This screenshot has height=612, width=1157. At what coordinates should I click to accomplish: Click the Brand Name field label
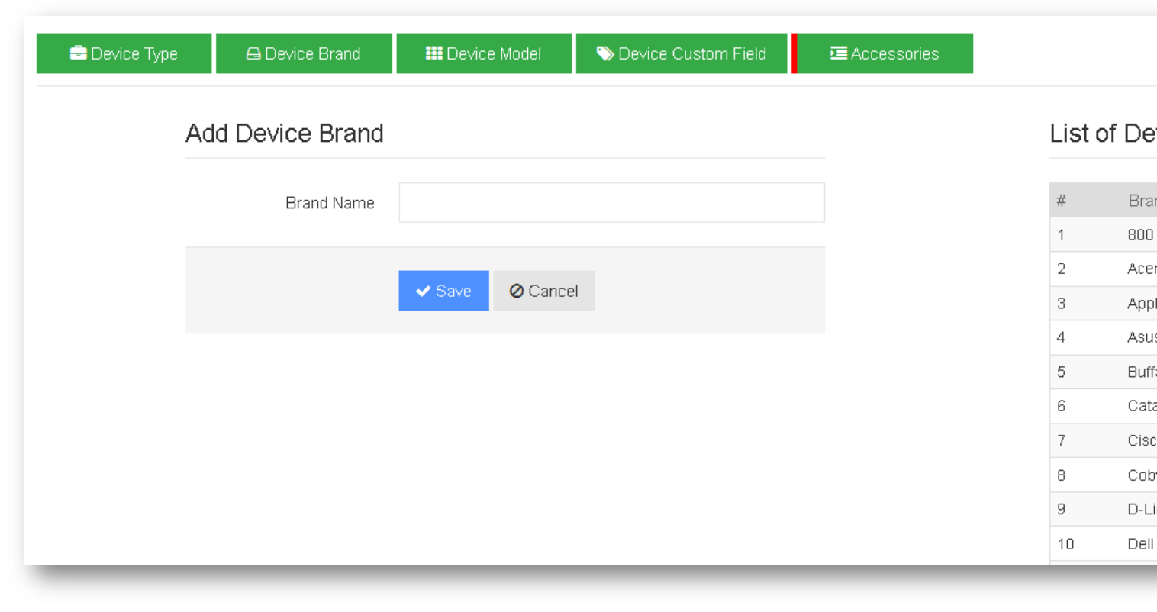330,203
